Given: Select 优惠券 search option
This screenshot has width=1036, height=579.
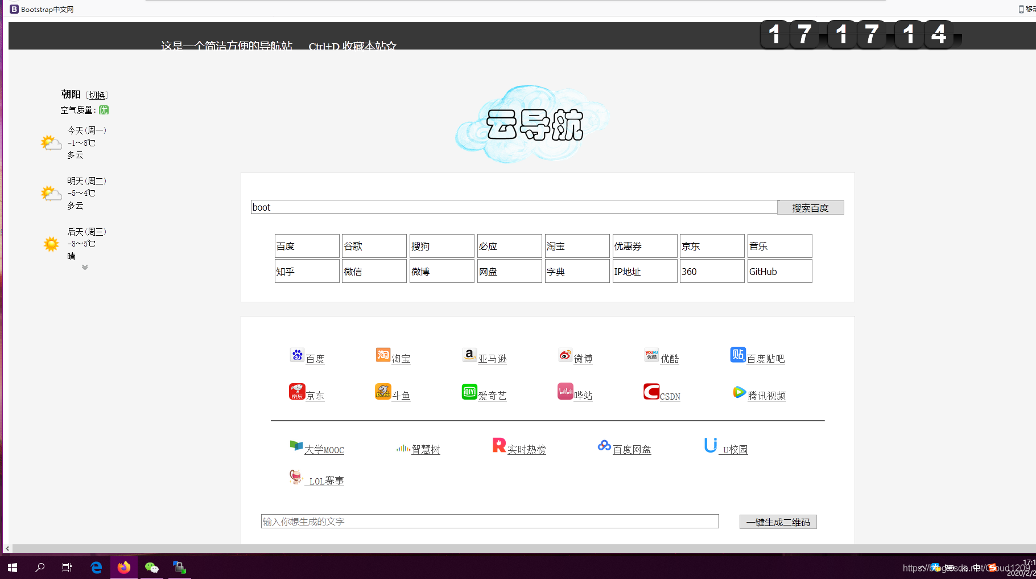Looking at the screenshot, I should [x=645, y=246].
